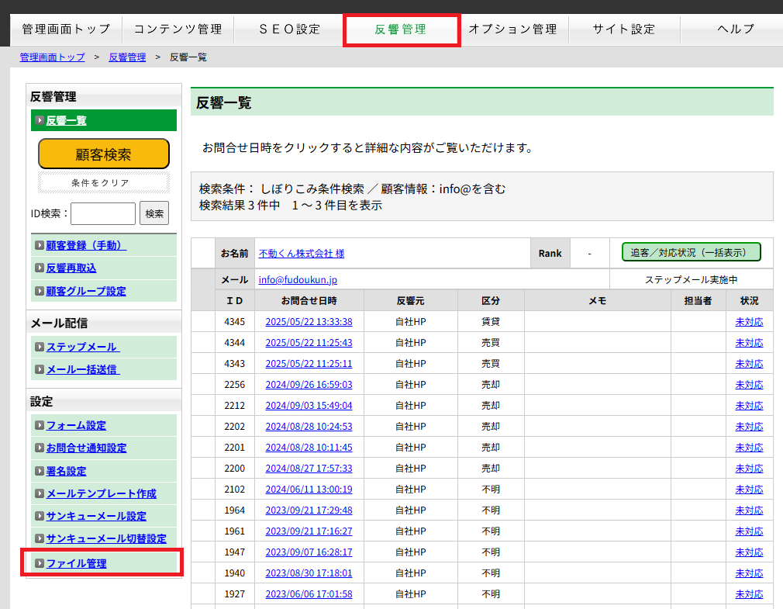Screen dimensions: 783x609
Task: Click arrow icon beside 反響再取込
Action: pyautogui.click(x=40, y=268)
